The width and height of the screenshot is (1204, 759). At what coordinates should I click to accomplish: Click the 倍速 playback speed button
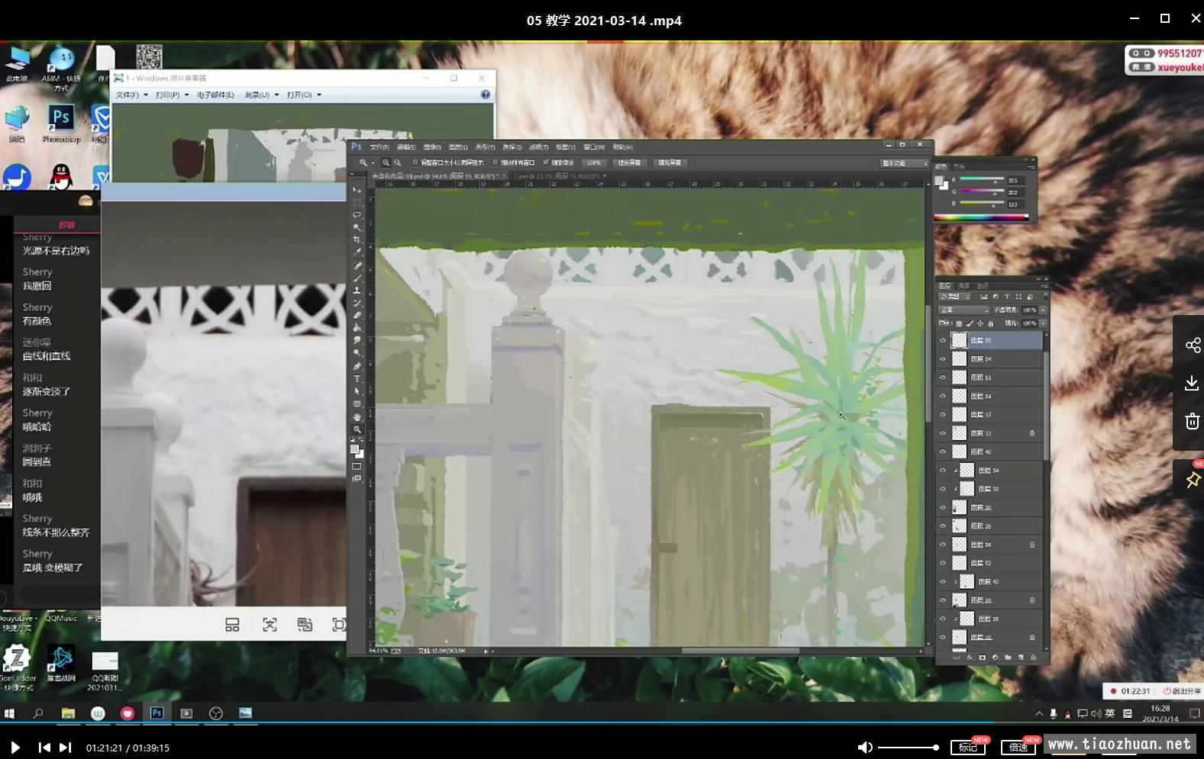tap(1018, 747)
